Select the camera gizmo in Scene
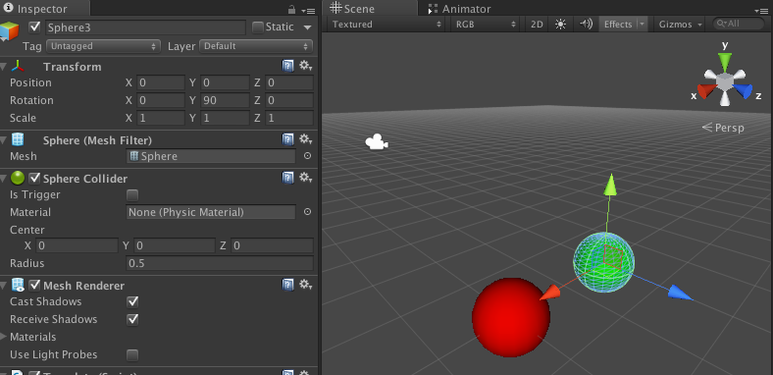Screen dimensions: 773x375 coord(377,142)
